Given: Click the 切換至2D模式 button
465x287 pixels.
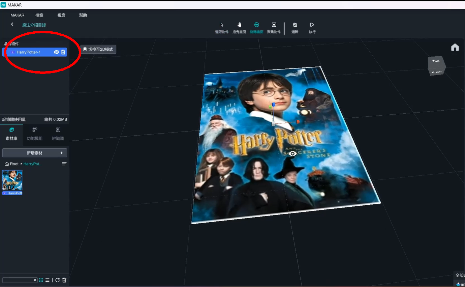Looking at the screenshot, I should pos(98,49).
